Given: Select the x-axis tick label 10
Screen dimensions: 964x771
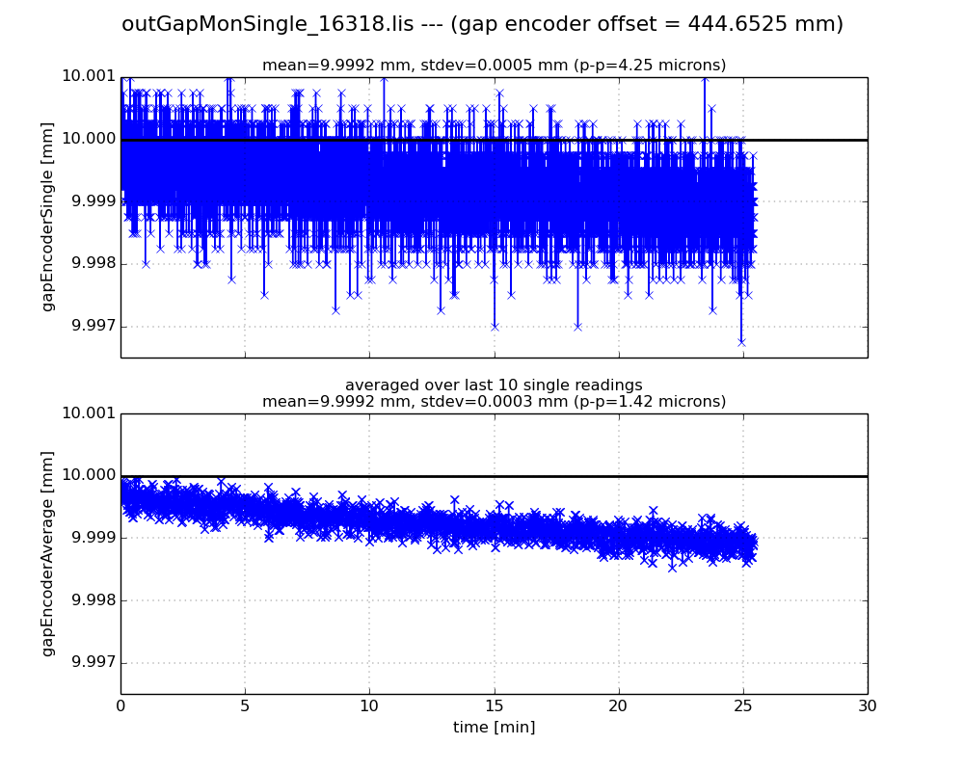Looking at the screenshot, I should click(369, 705).
